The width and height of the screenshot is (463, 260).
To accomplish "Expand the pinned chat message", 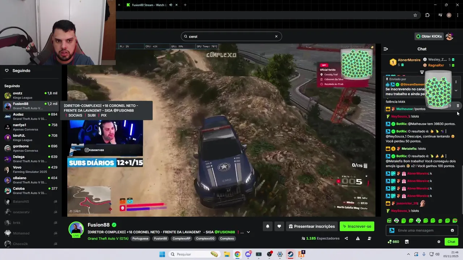I will point(456,91).
